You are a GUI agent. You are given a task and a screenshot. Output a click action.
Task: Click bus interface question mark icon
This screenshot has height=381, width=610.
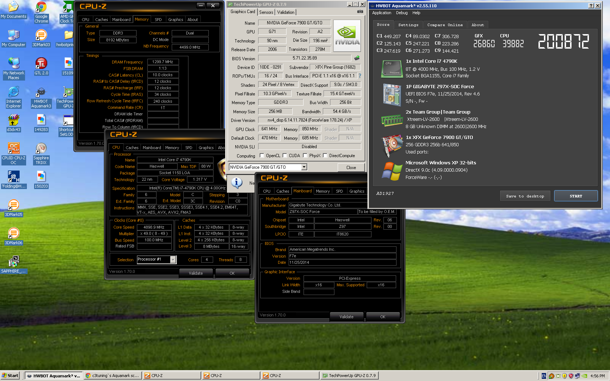[360, 76]
